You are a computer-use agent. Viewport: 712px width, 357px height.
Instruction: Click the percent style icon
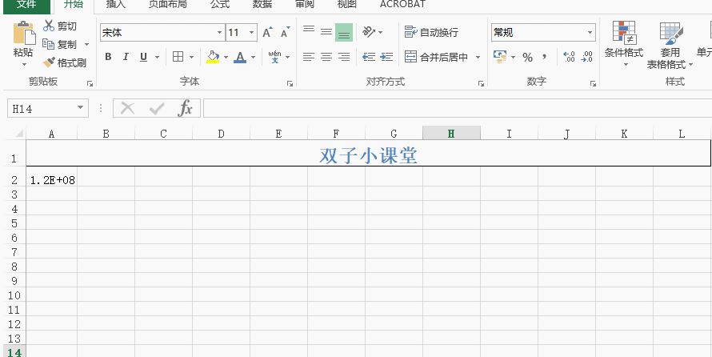pos(527,57)
